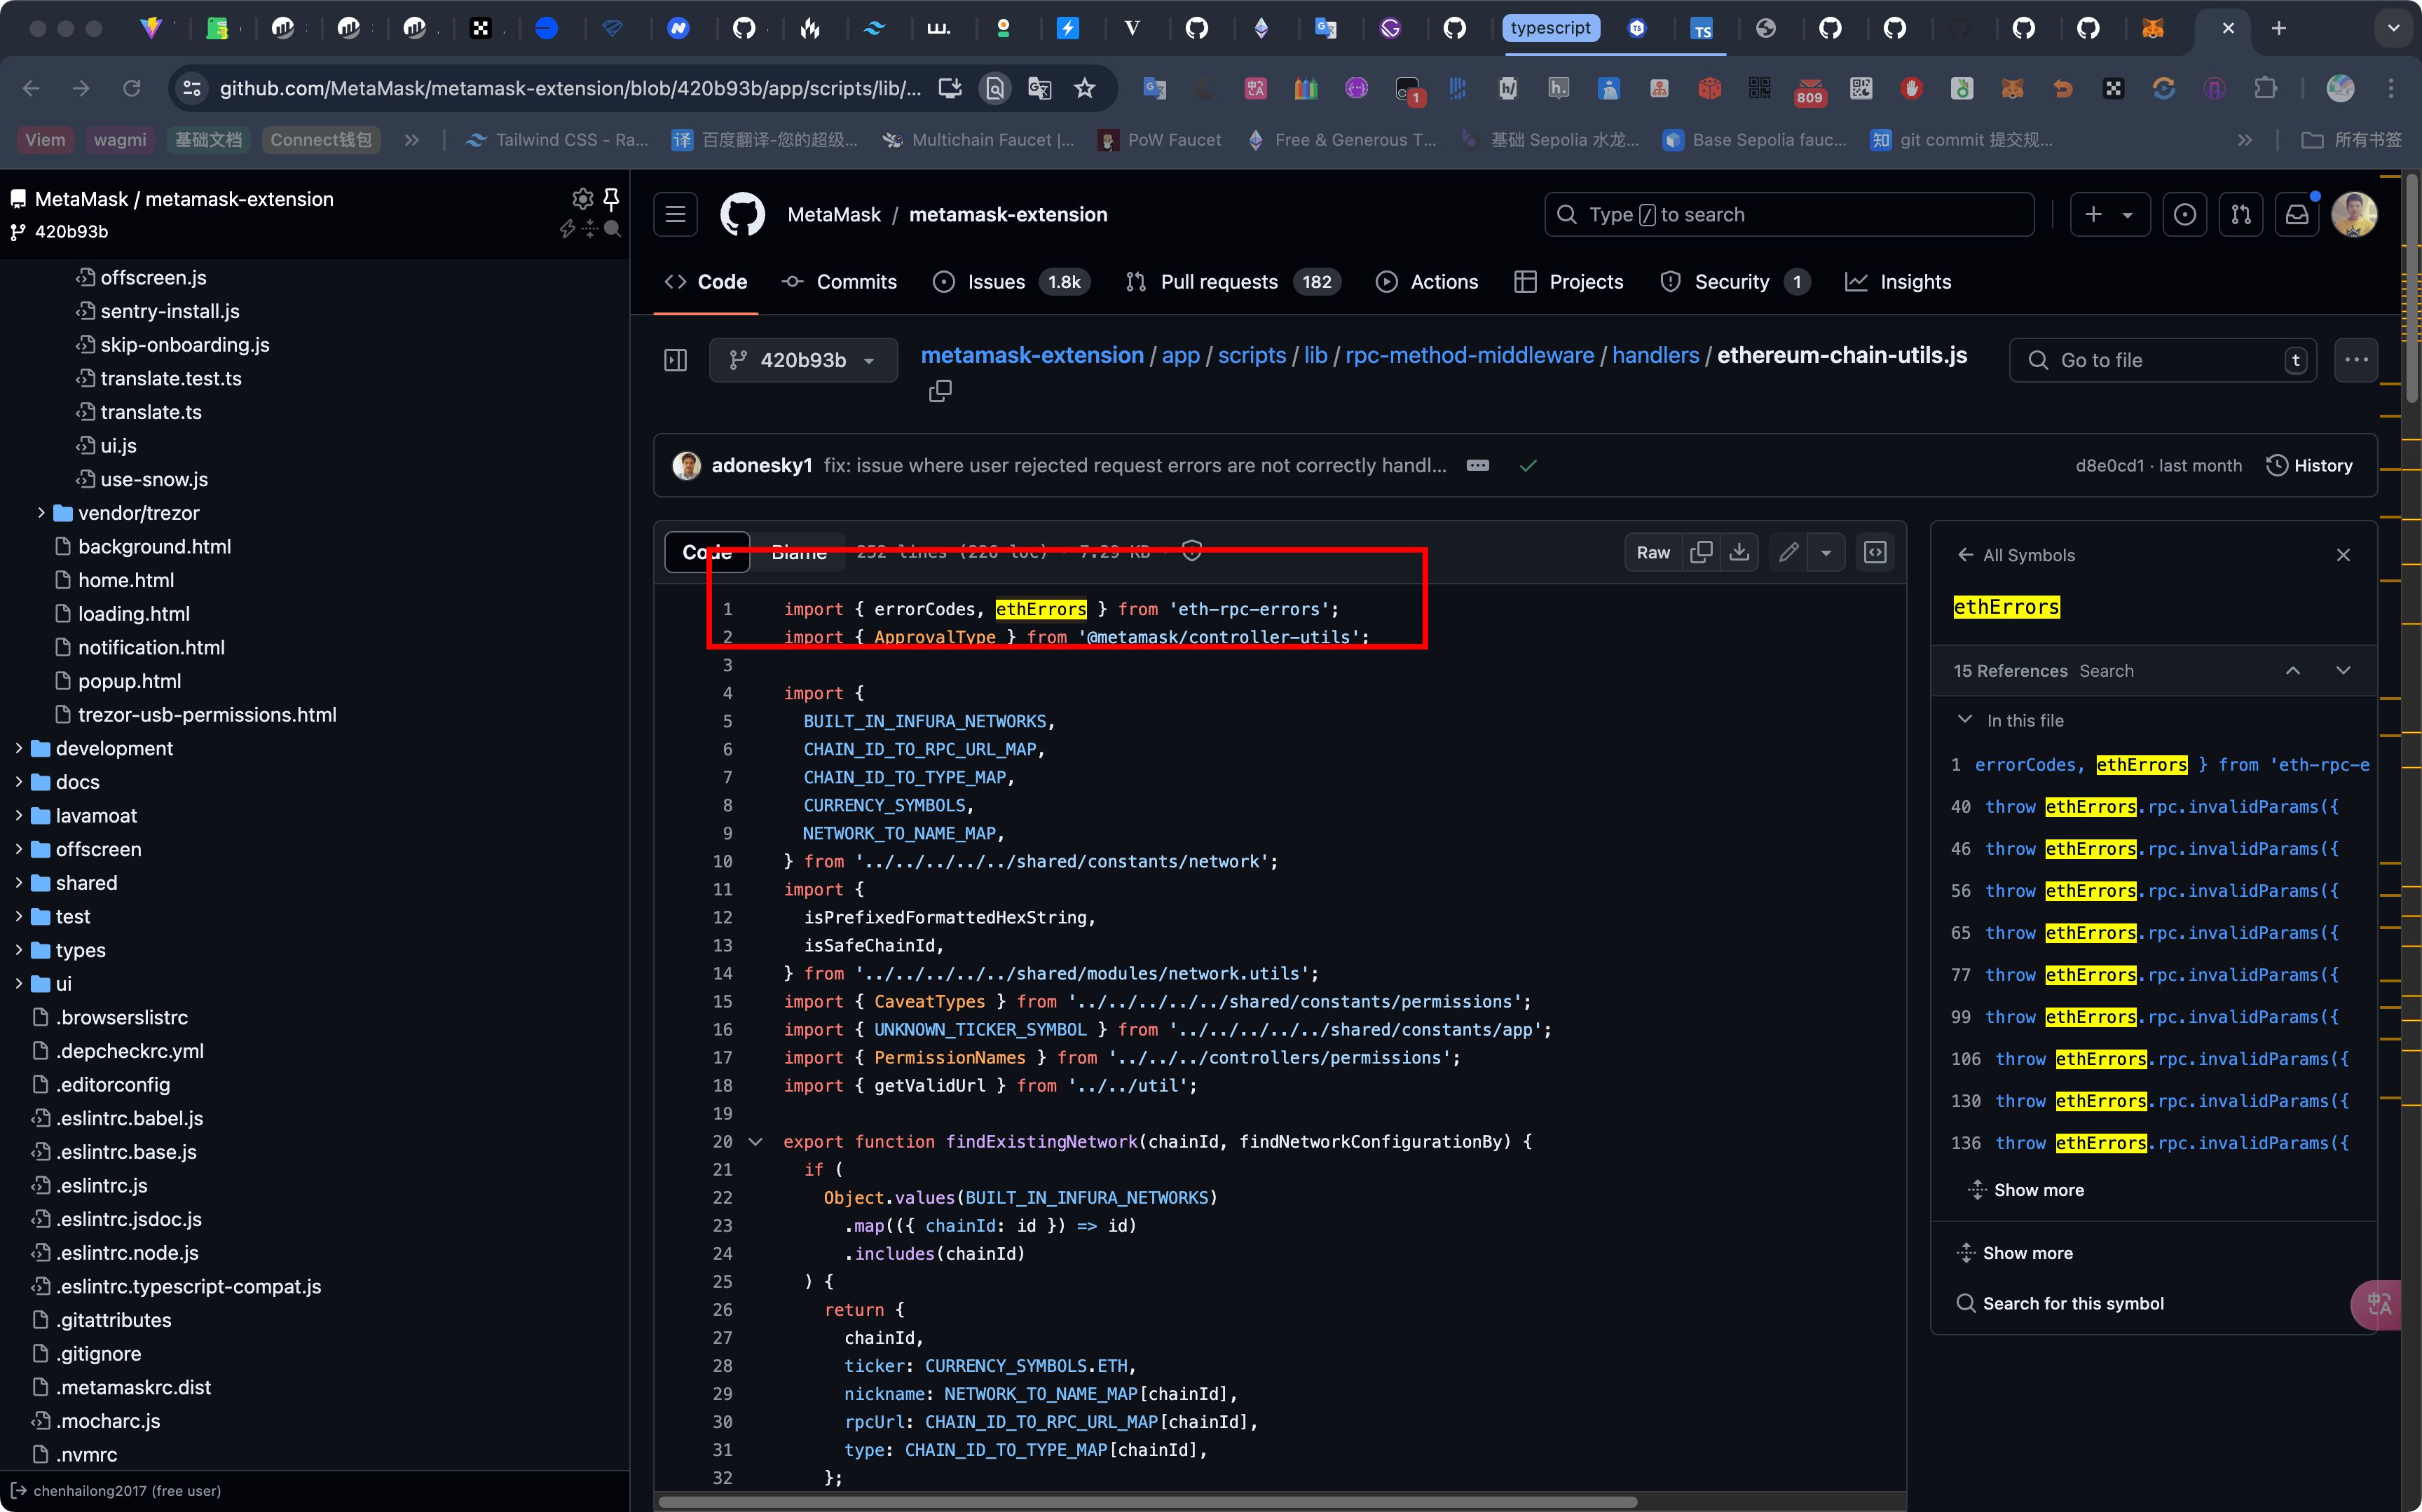Collapse the In this file section
Image resolution: width=2422 pixels, height=1512 pixels.
[x=1965, y=720]
